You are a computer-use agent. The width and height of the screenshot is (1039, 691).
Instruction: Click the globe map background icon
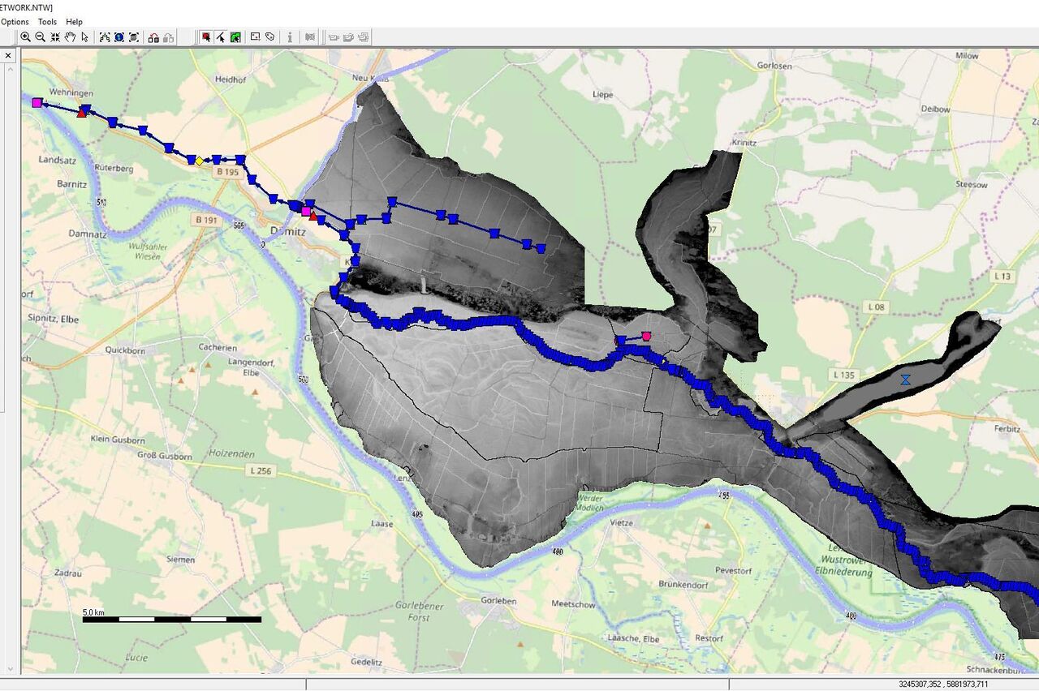point(119,37)
